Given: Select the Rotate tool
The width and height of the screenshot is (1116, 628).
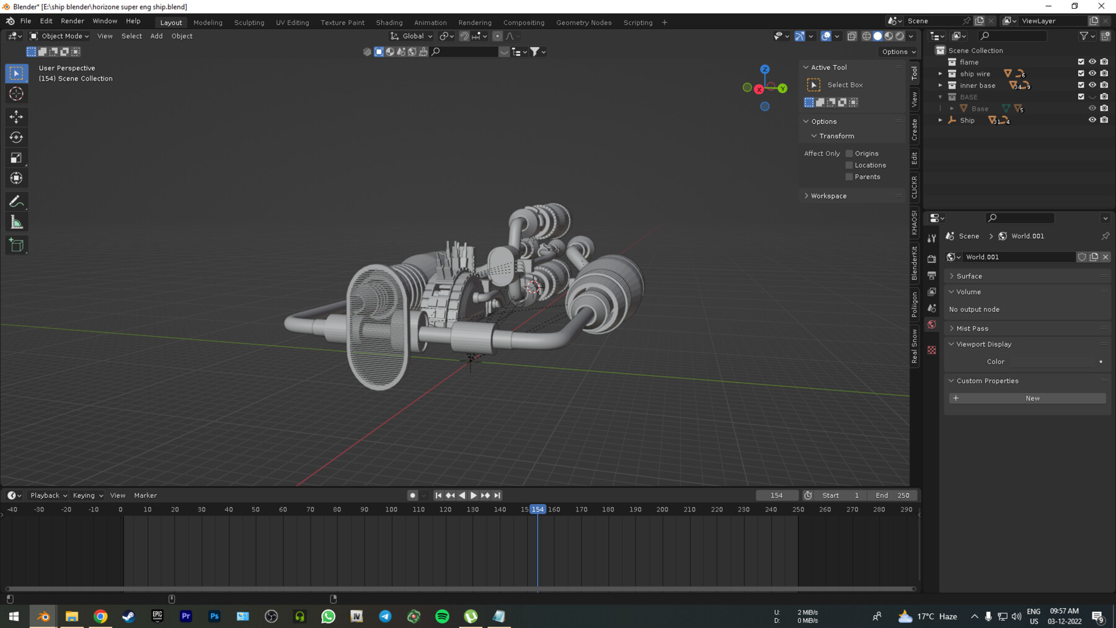Looking at the screenshot, I should (16, 137).
